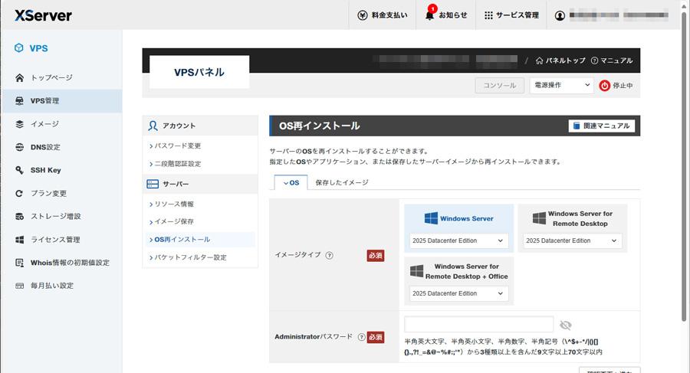Viewport: 690px width, 373px height.
Task: Click the XServer logo
Action: pyautogui.click(x=43, y=15)
